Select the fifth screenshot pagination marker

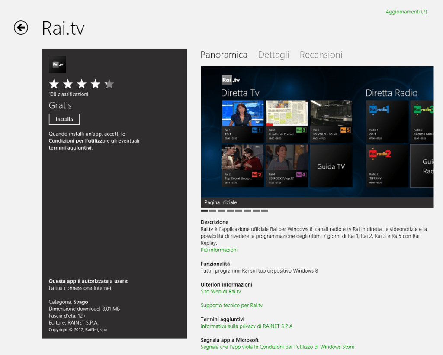click(239, 211)
